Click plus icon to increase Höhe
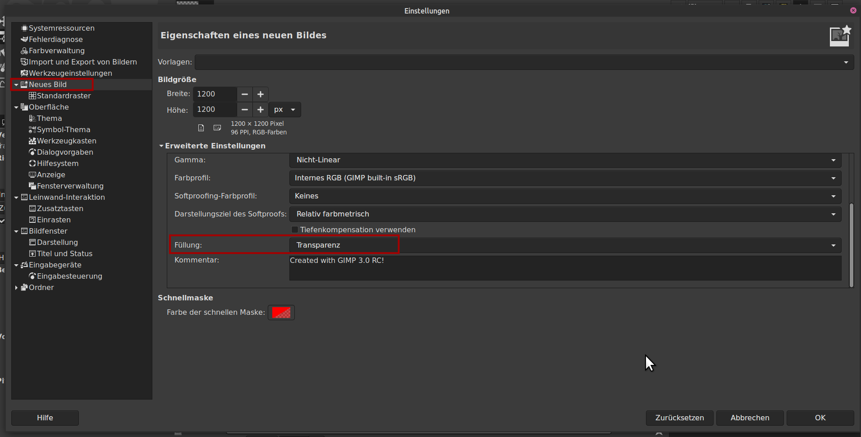This screenshot has height=437, width=861. pos(261,110)
